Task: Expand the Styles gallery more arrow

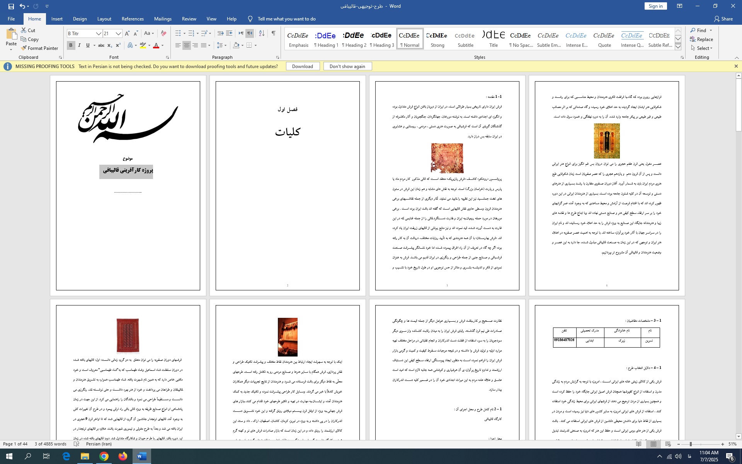Action: pyautogui.click(x=678, y=47)
